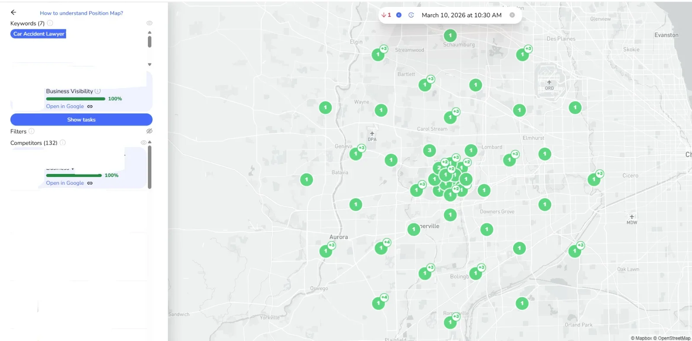The image size is (692, 341).
Task: Click the back arrow in the sidebar
Action: pyautogui.click(x=13, y=13)
